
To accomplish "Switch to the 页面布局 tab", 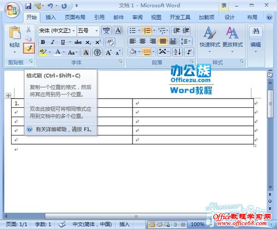I will point(75,18).
